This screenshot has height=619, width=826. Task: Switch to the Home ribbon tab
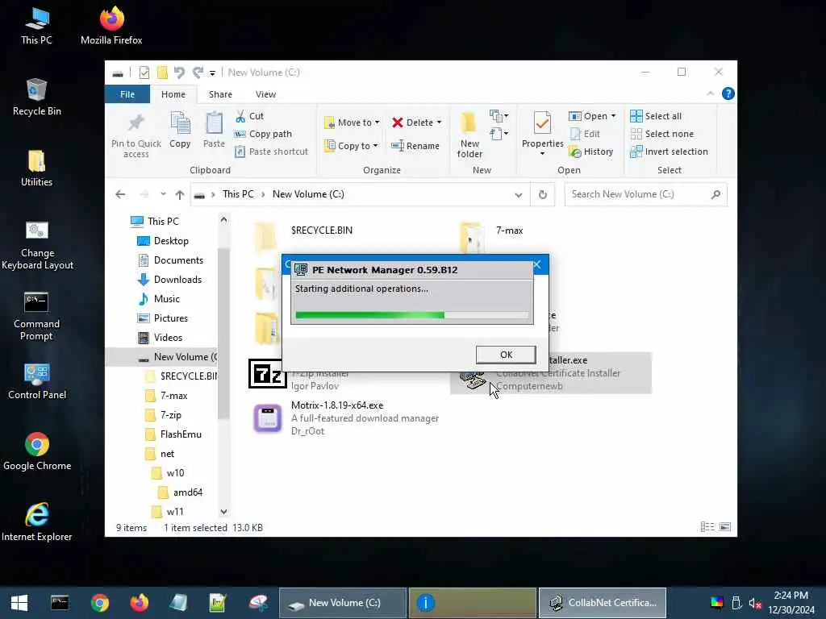(x=173, y=94)
